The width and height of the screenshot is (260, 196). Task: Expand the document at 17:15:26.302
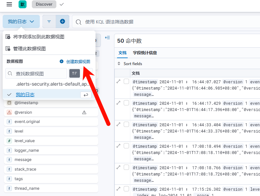[118, 189]
